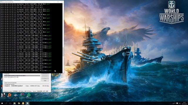Click the log line accepted: 100/100

[x=26, y=36]
